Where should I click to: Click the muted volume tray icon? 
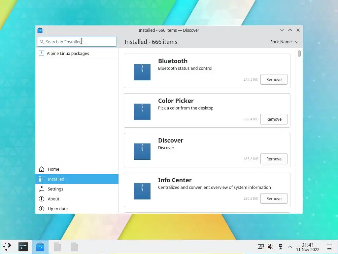tap(271, 247)
